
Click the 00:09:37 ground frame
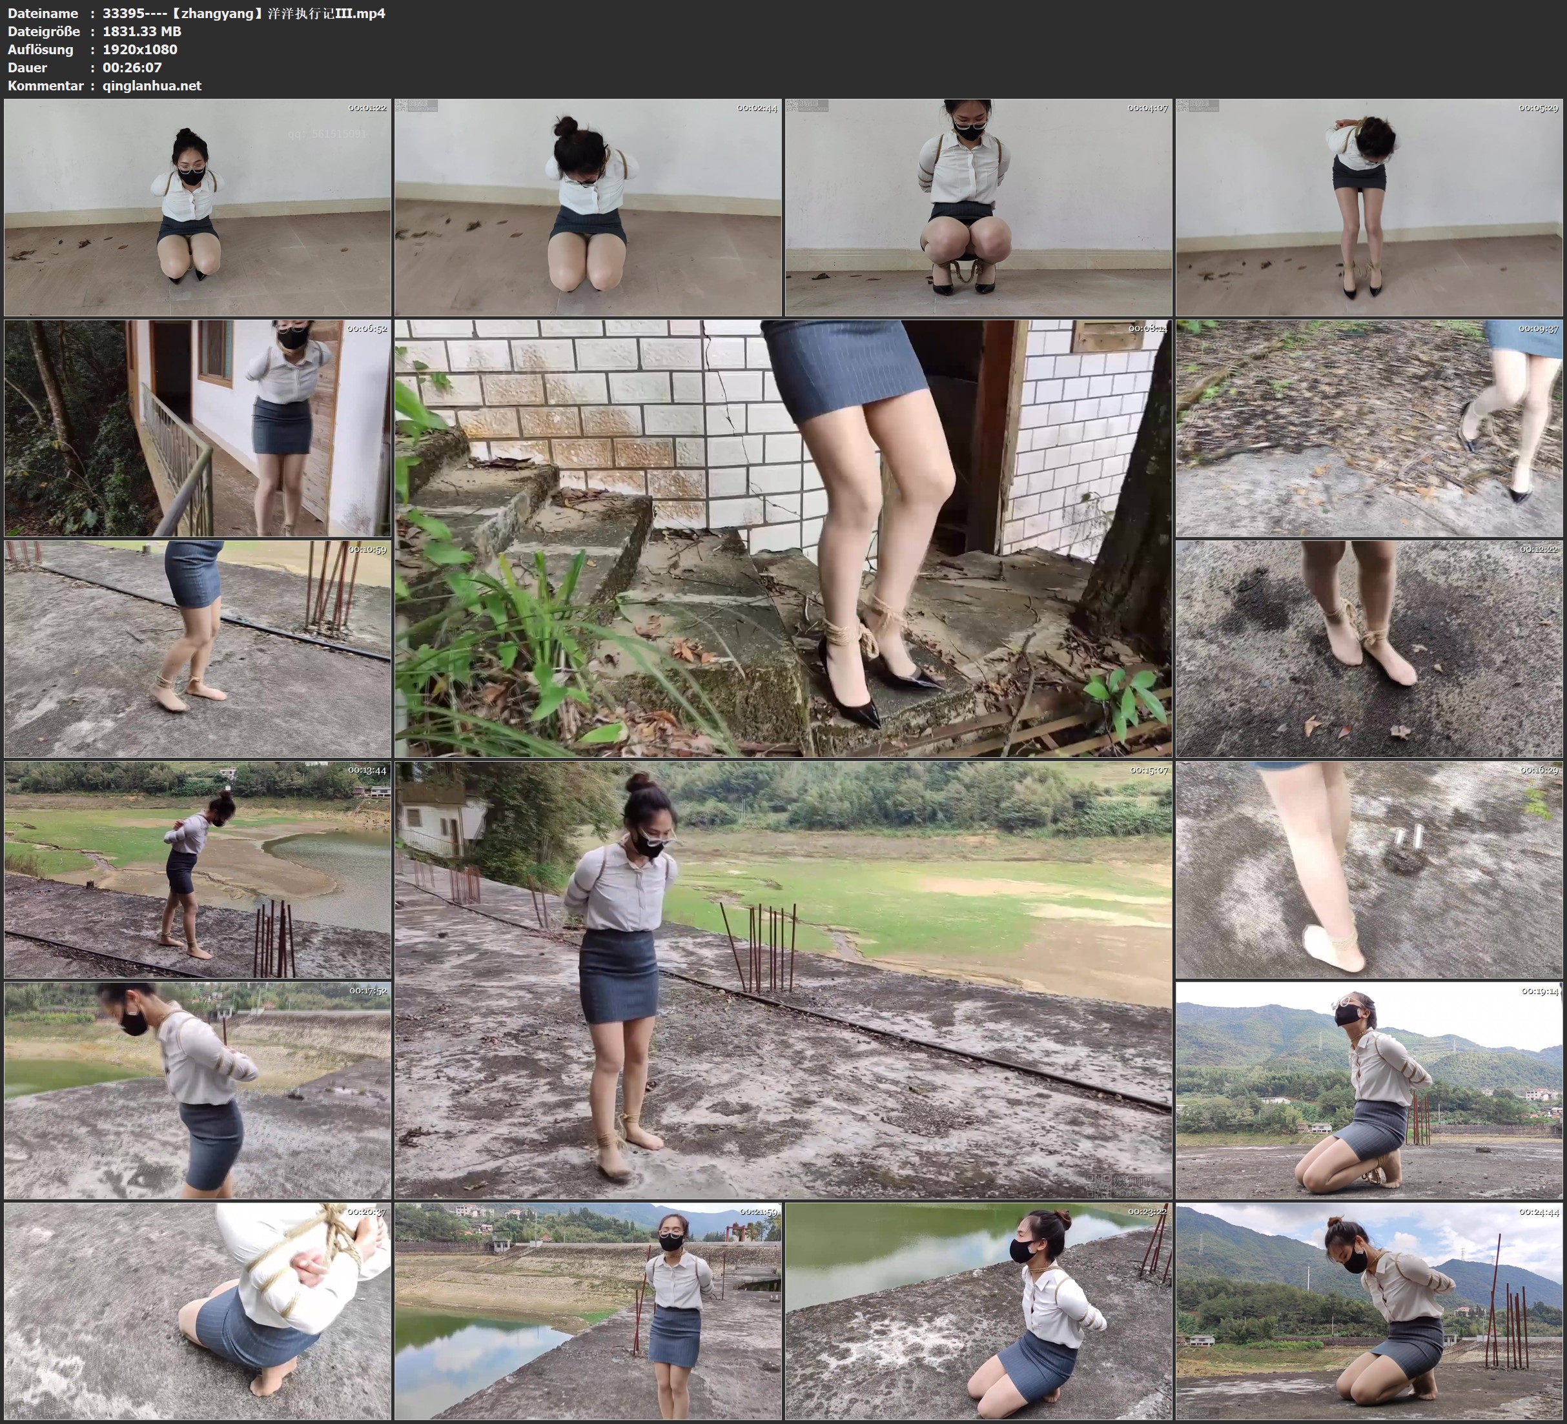[1369, 427]
